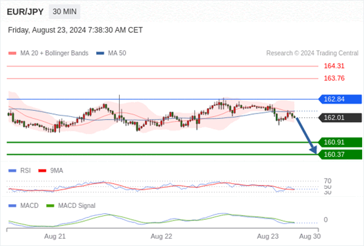Click the 160.37 support price tag
364x246 pixels.
pos(340,154)
